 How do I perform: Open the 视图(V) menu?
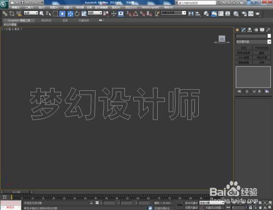[x=54, y=7]
